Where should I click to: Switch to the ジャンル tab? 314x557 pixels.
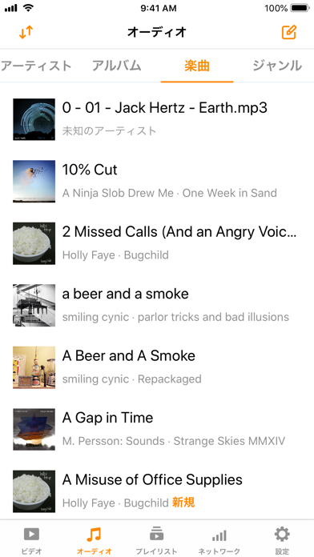pos(277,66)
